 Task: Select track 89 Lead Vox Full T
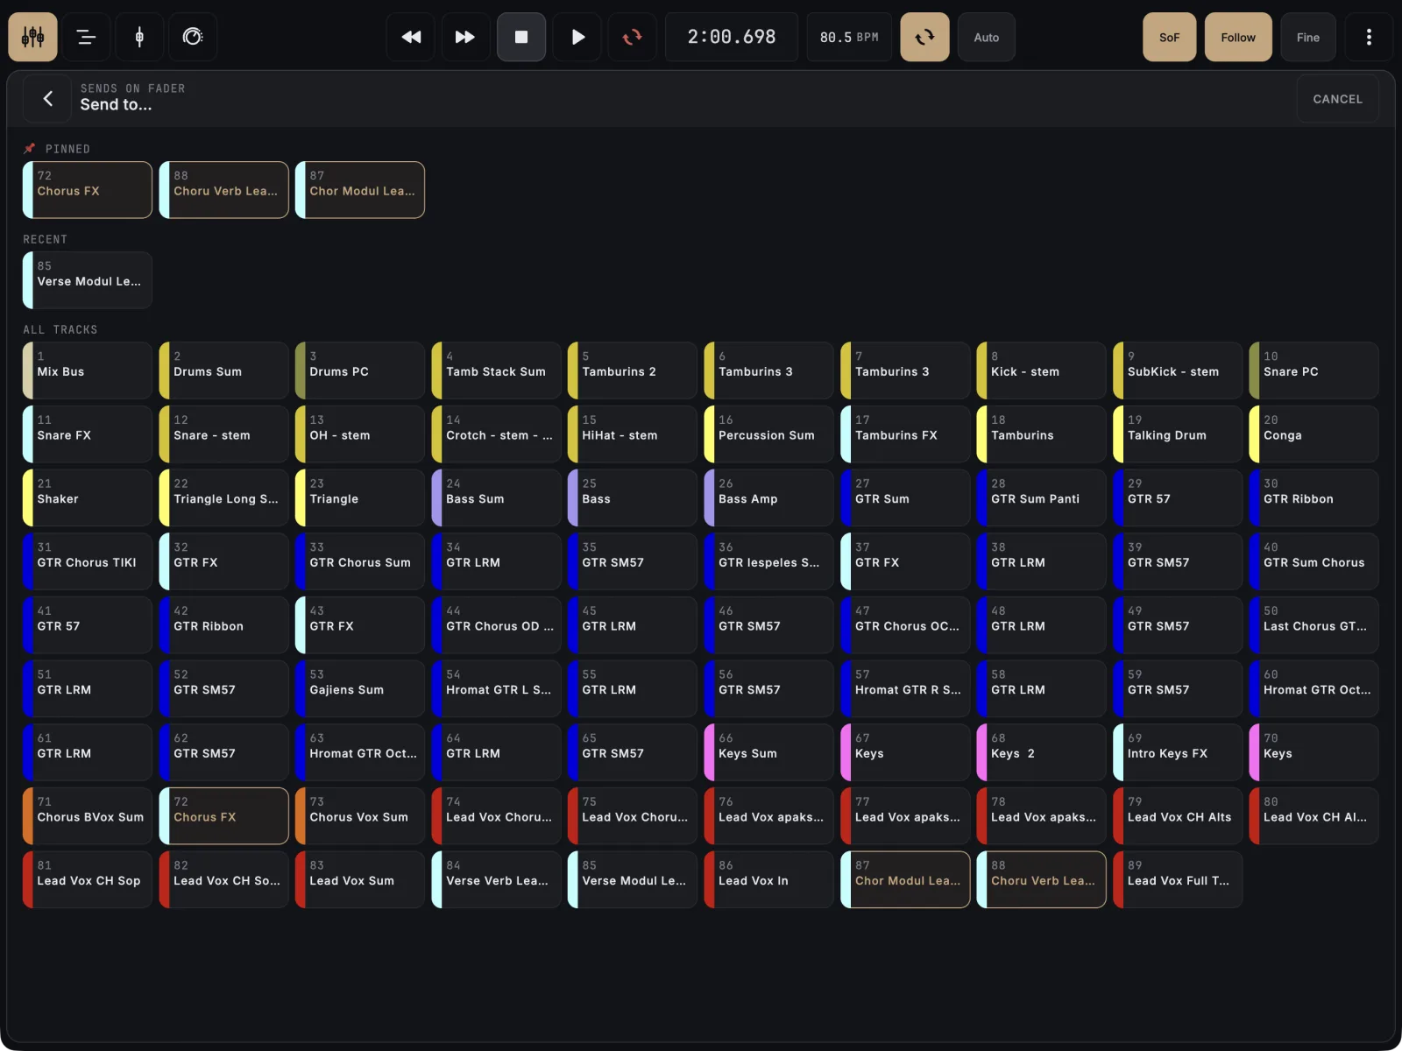click(x=1179, y=880)
